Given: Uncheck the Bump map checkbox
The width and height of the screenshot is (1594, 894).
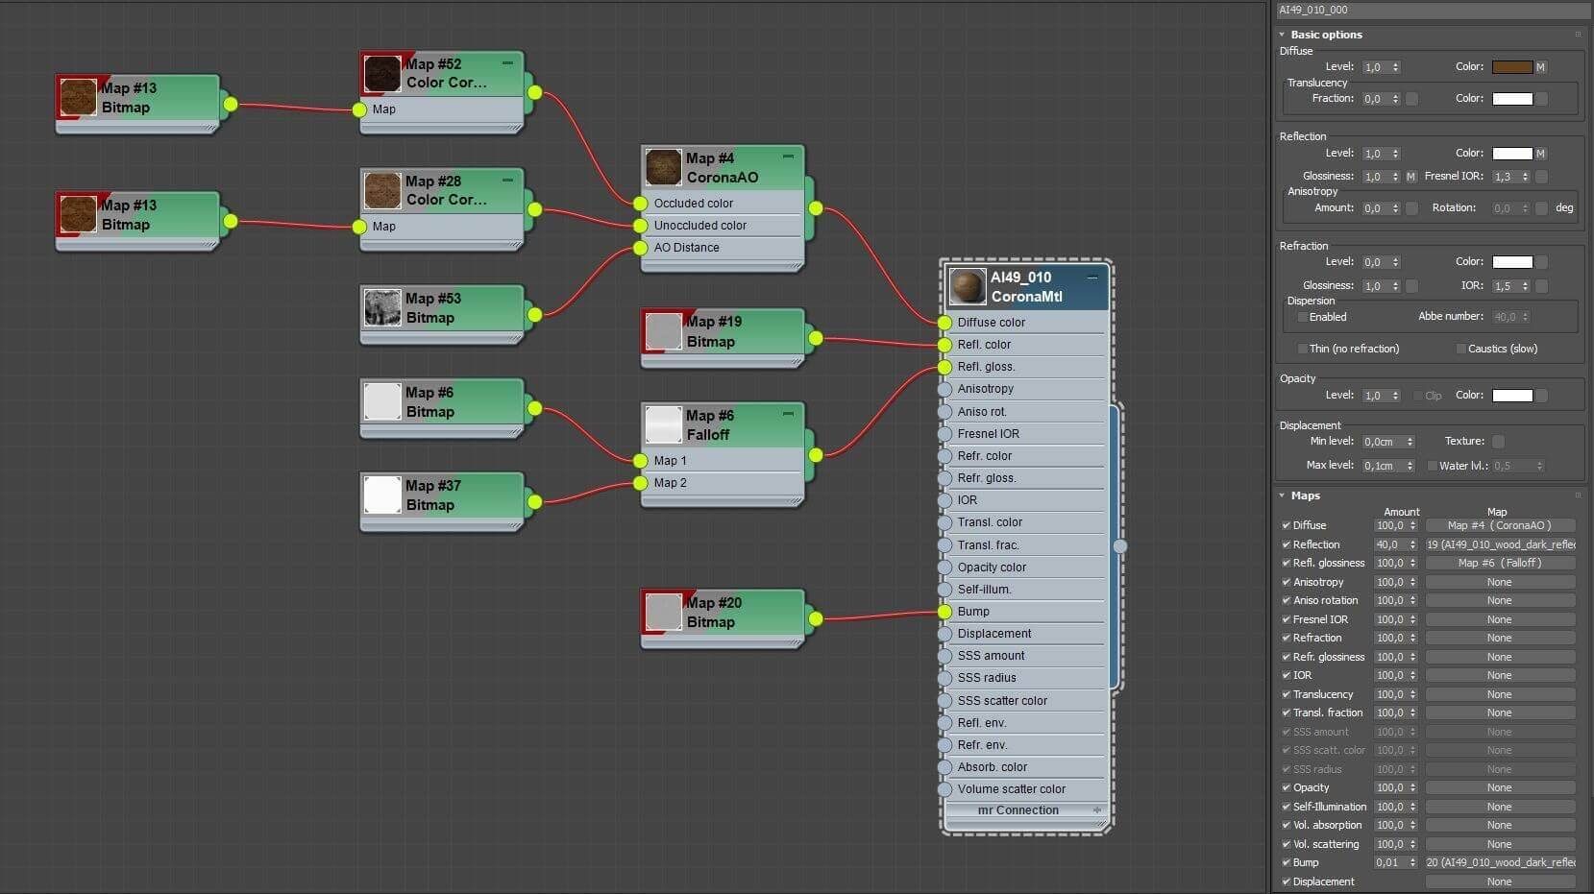Looking at the screenshot, I should tap(1287, 862).
